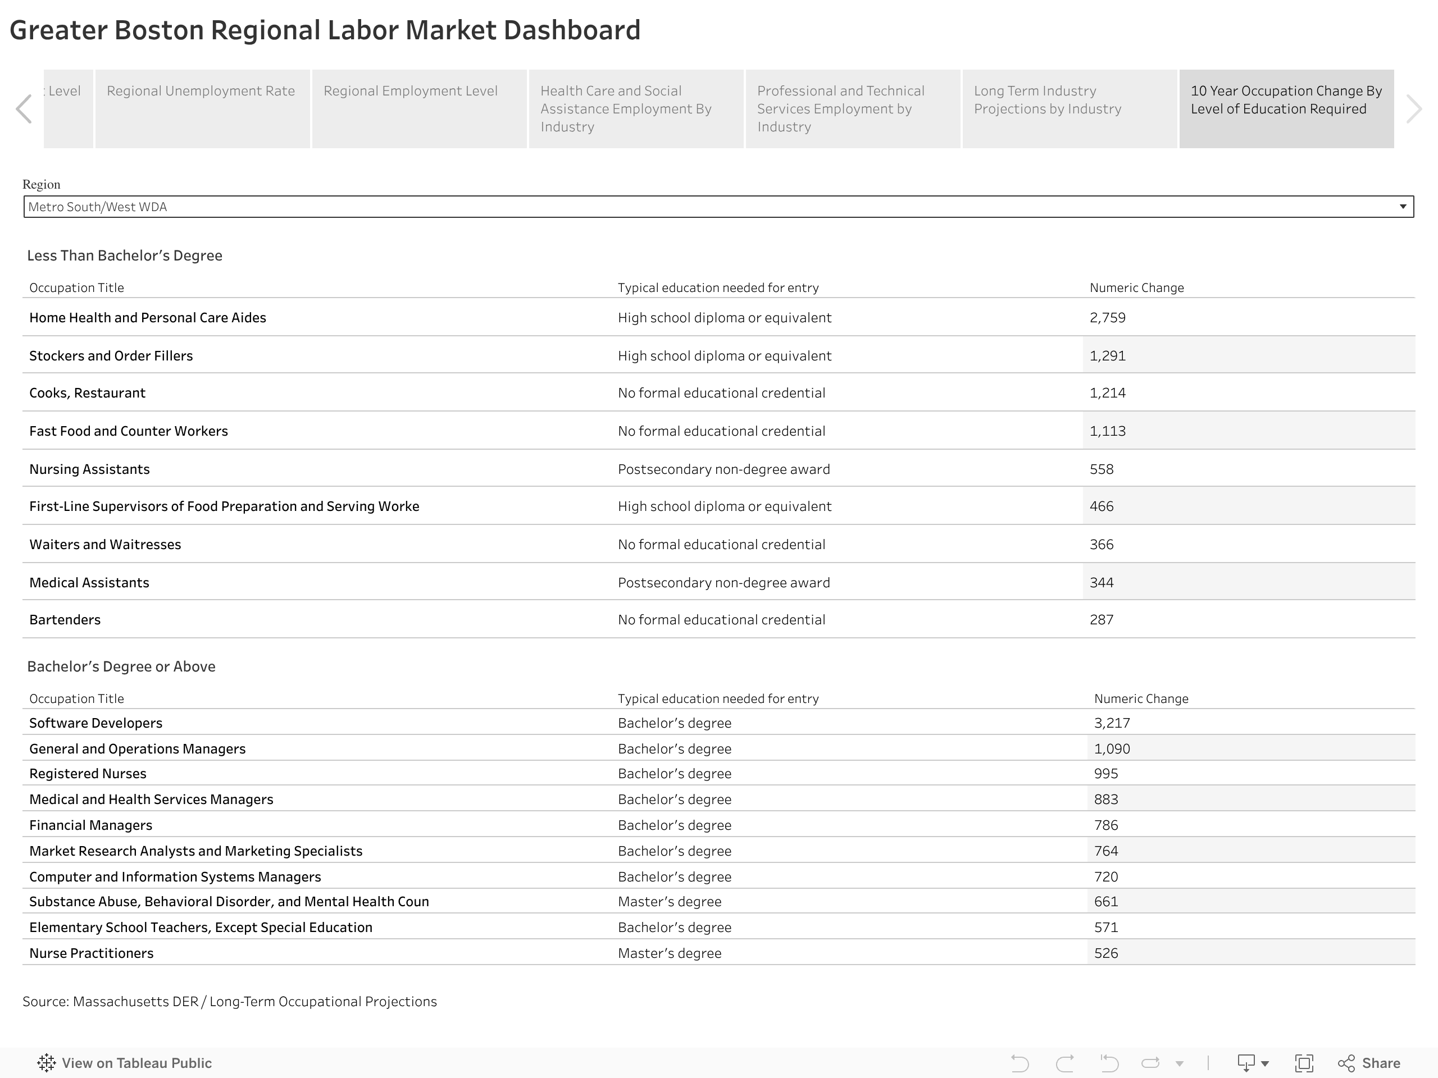Select the Software Developers row
The width and height of the screenshot is (1438, 1078).
coord(95,723)
